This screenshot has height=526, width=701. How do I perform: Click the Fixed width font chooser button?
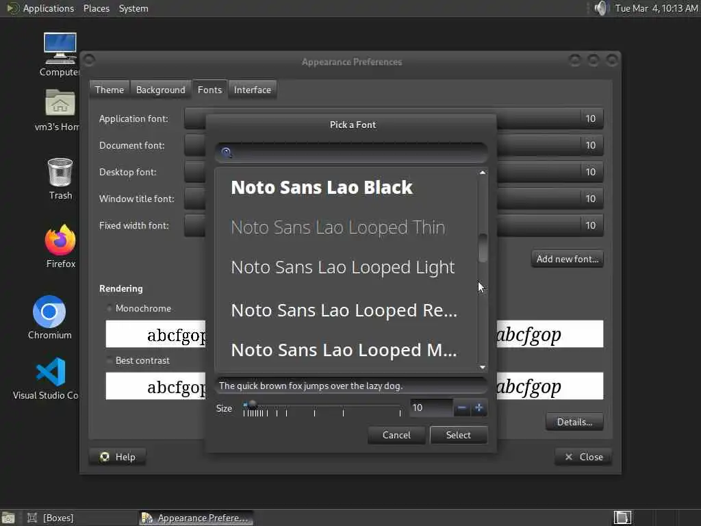(394, 225)
